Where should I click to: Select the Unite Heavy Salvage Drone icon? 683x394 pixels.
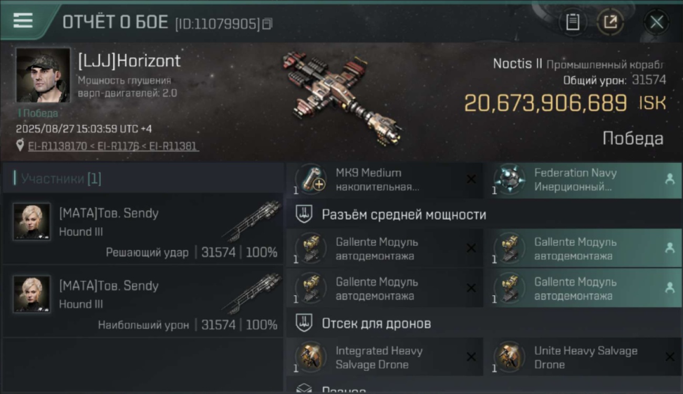509,357
